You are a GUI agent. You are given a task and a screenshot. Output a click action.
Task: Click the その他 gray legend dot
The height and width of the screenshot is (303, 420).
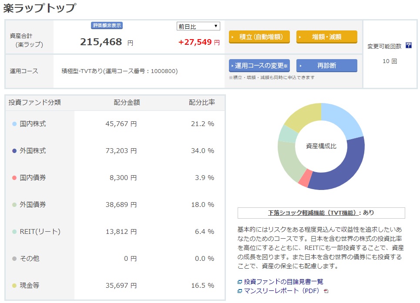[14, 259]
